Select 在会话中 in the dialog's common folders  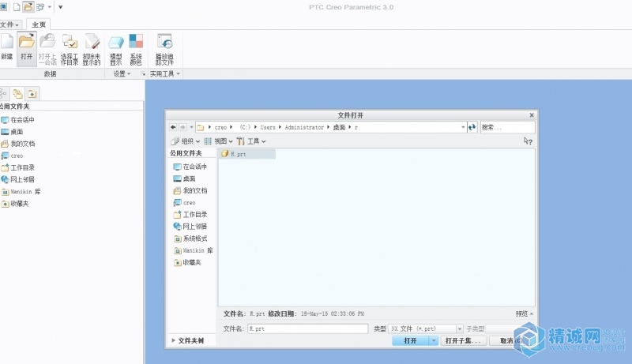(x=190, y=167)
